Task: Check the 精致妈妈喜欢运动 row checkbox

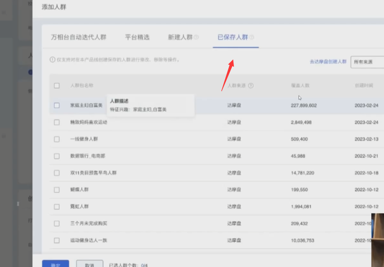Action: click(57, 123)
